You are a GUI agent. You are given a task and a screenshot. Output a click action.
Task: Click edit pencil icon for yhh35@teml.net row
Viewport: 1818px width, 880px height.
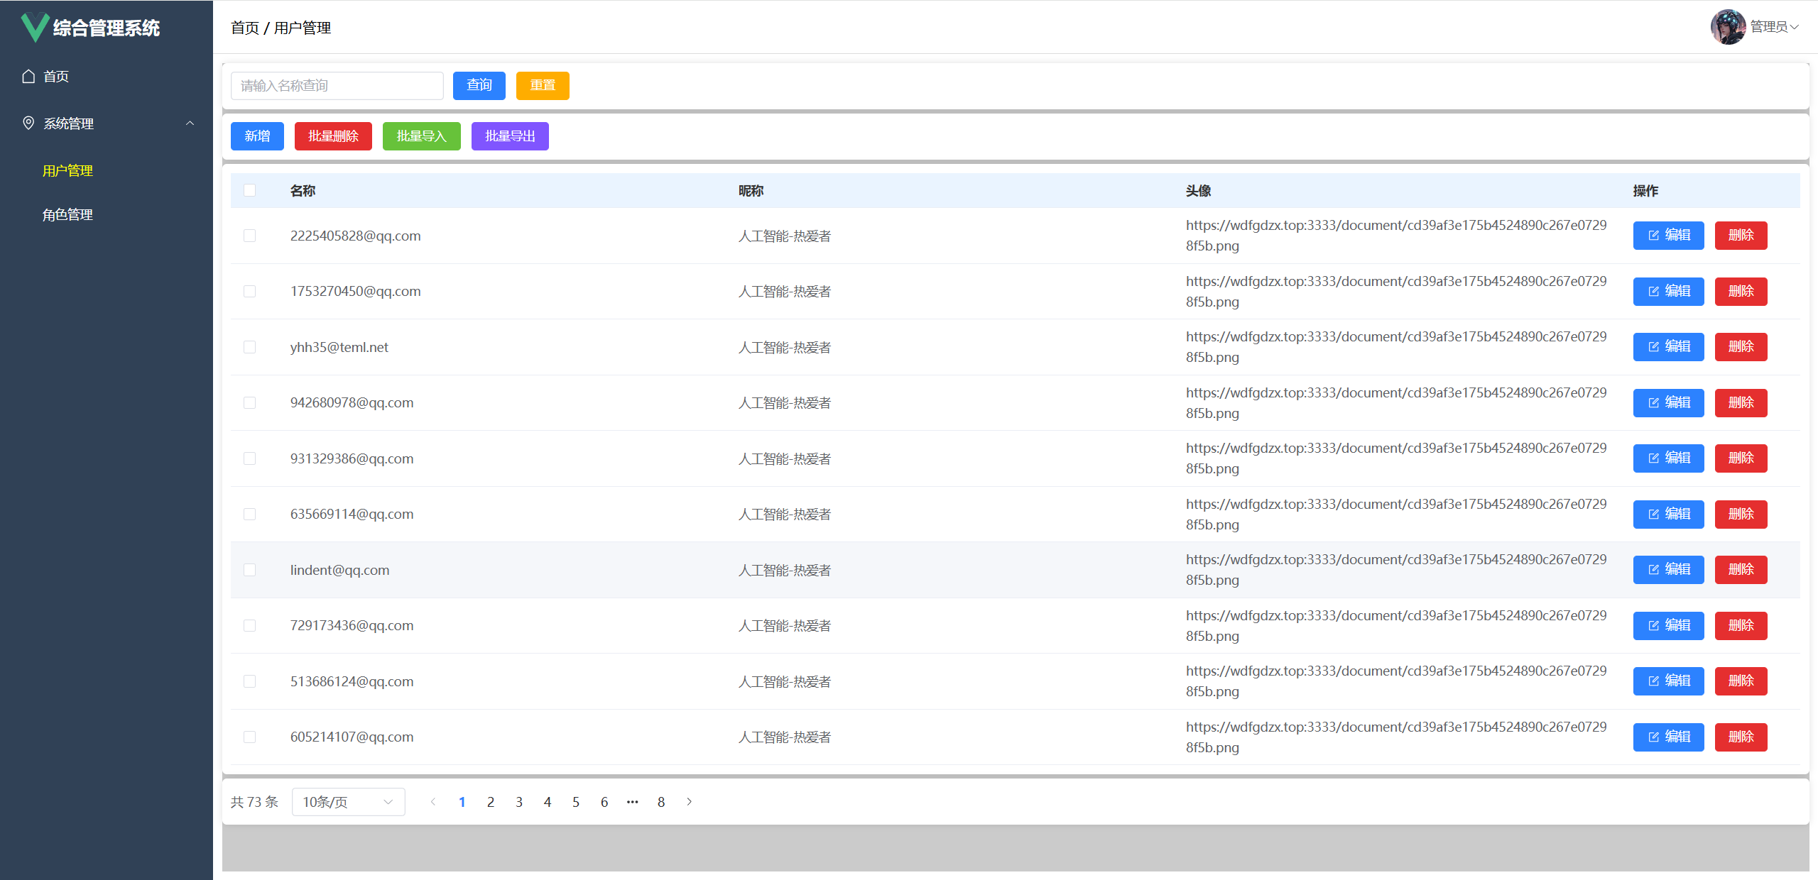tap(1653, 347)
